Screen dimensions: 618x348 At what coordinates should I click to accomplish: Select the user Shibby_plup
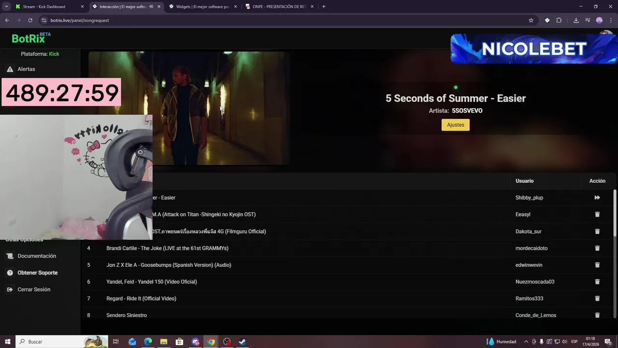pos(529,198)
